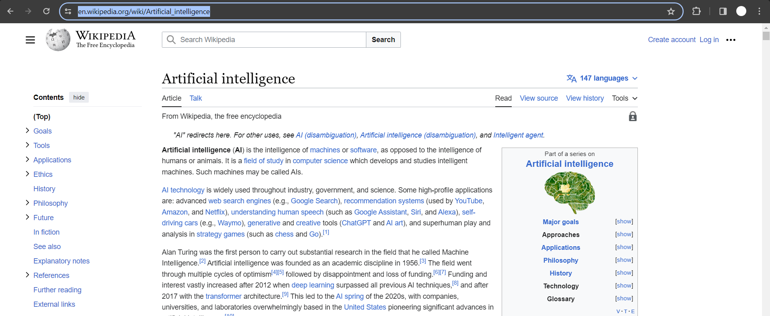
Task: Open the Chrome three-dot menu
Action: tap(759, 11)
